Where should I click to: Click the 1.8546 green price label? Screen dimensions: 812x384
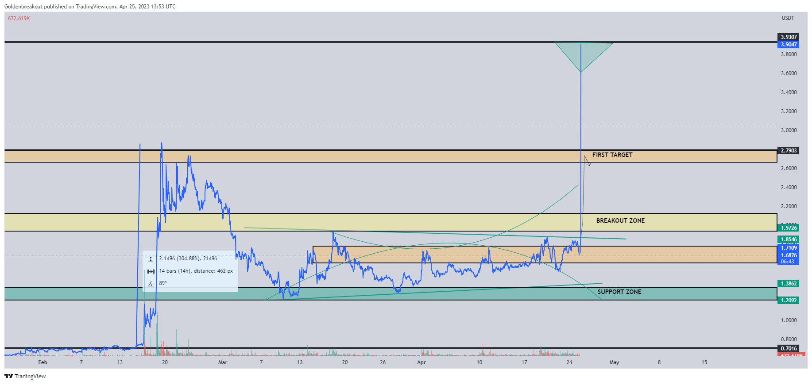pyautogui.click(x=789, y=240)
